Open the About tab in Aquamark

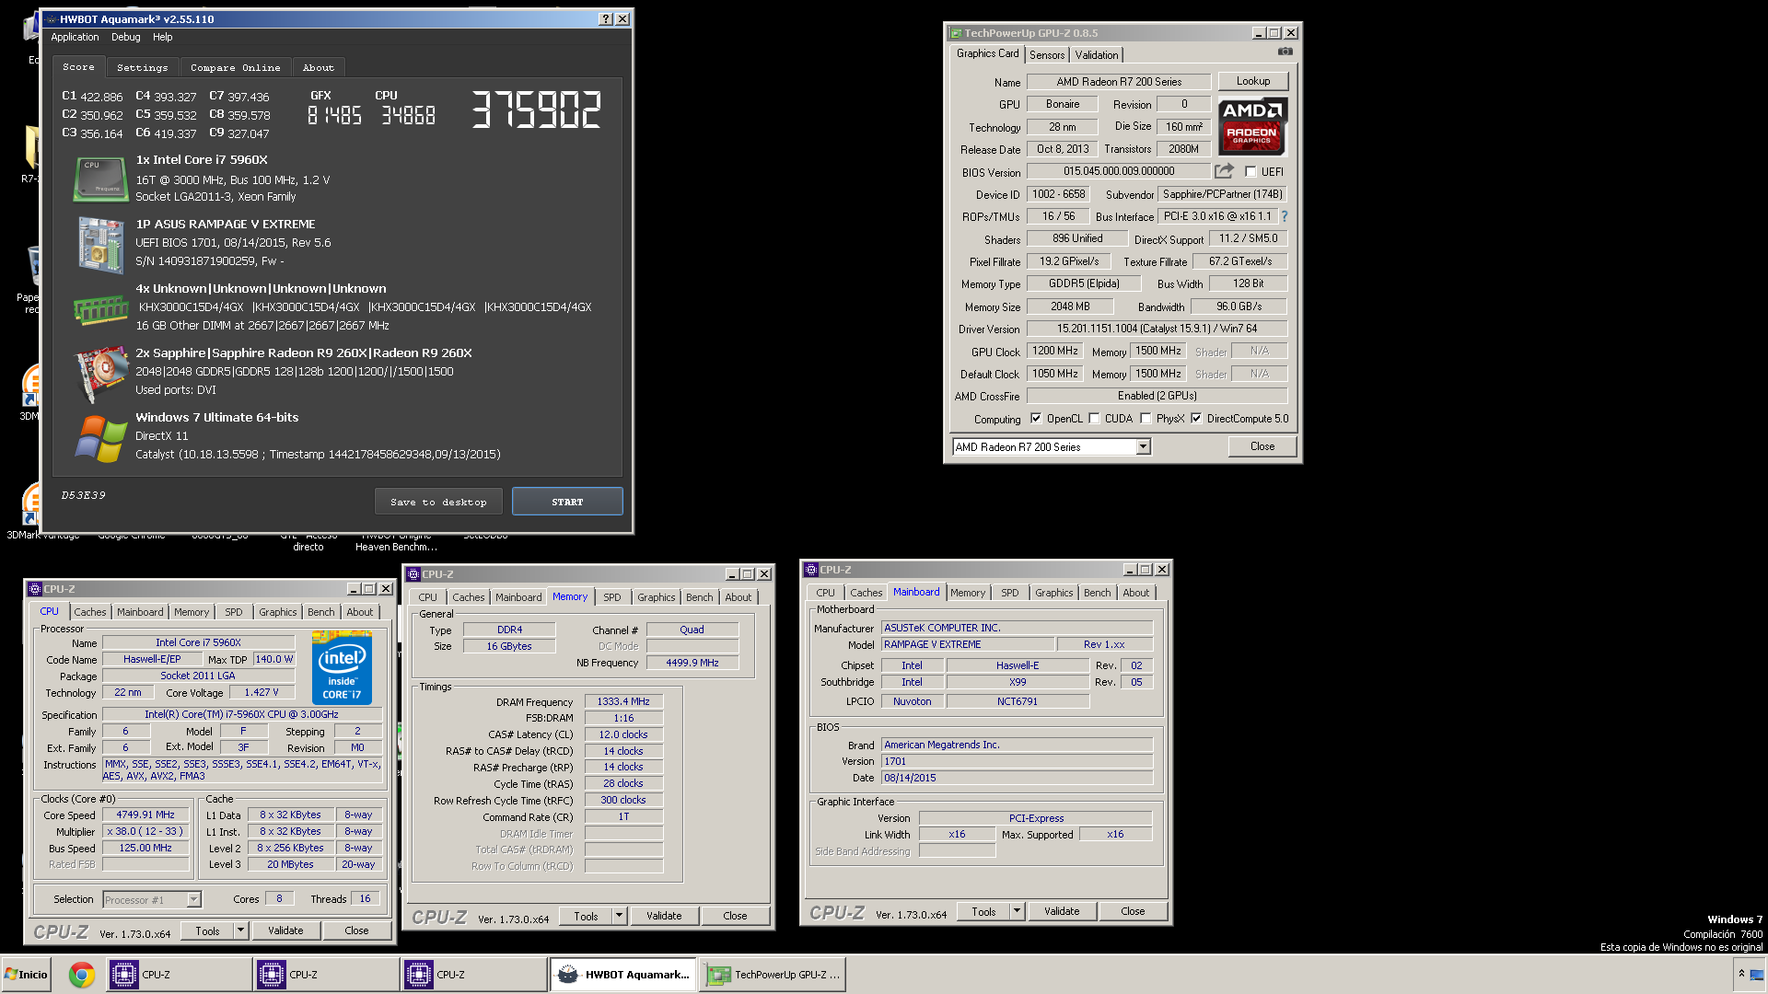point(319,68)
